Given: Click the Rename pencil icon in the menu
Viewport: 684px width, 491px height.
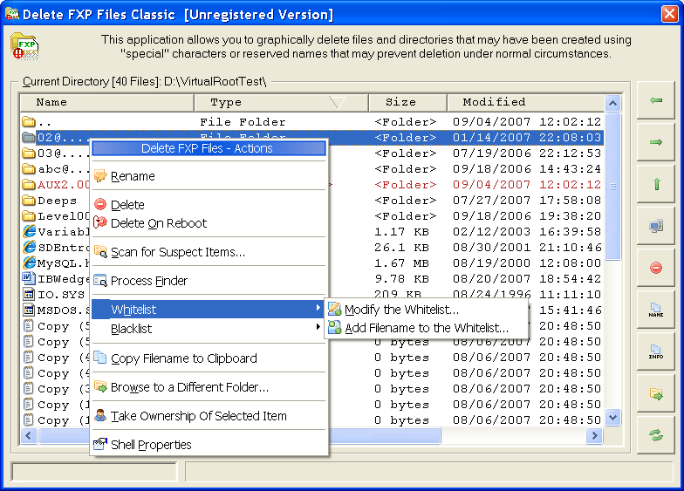Looking at the screenshot, I should [101, 176].
